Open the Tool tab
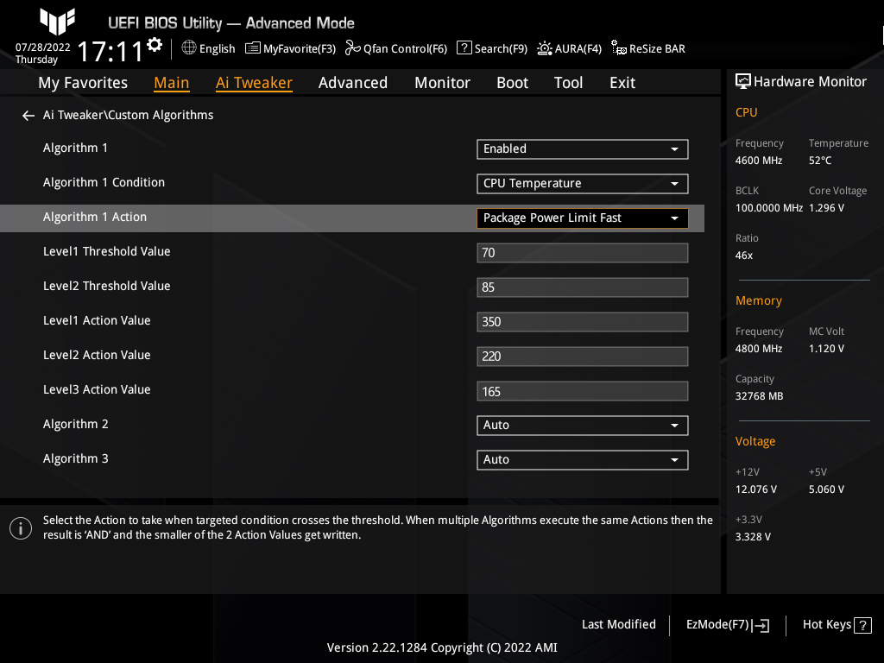Viewport: 884px width, 663px height. 568,83
